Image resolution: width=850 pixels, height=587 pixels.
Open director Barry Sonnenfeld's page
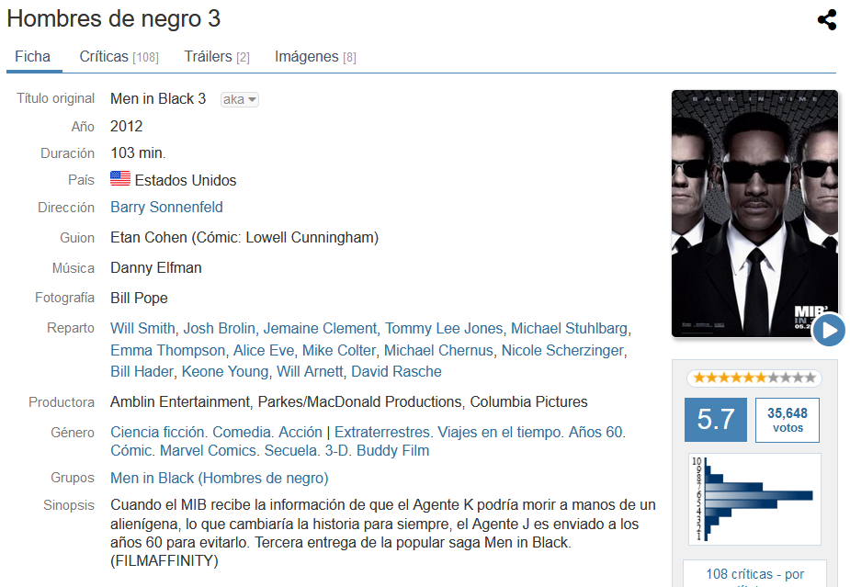tap(166, 207)
